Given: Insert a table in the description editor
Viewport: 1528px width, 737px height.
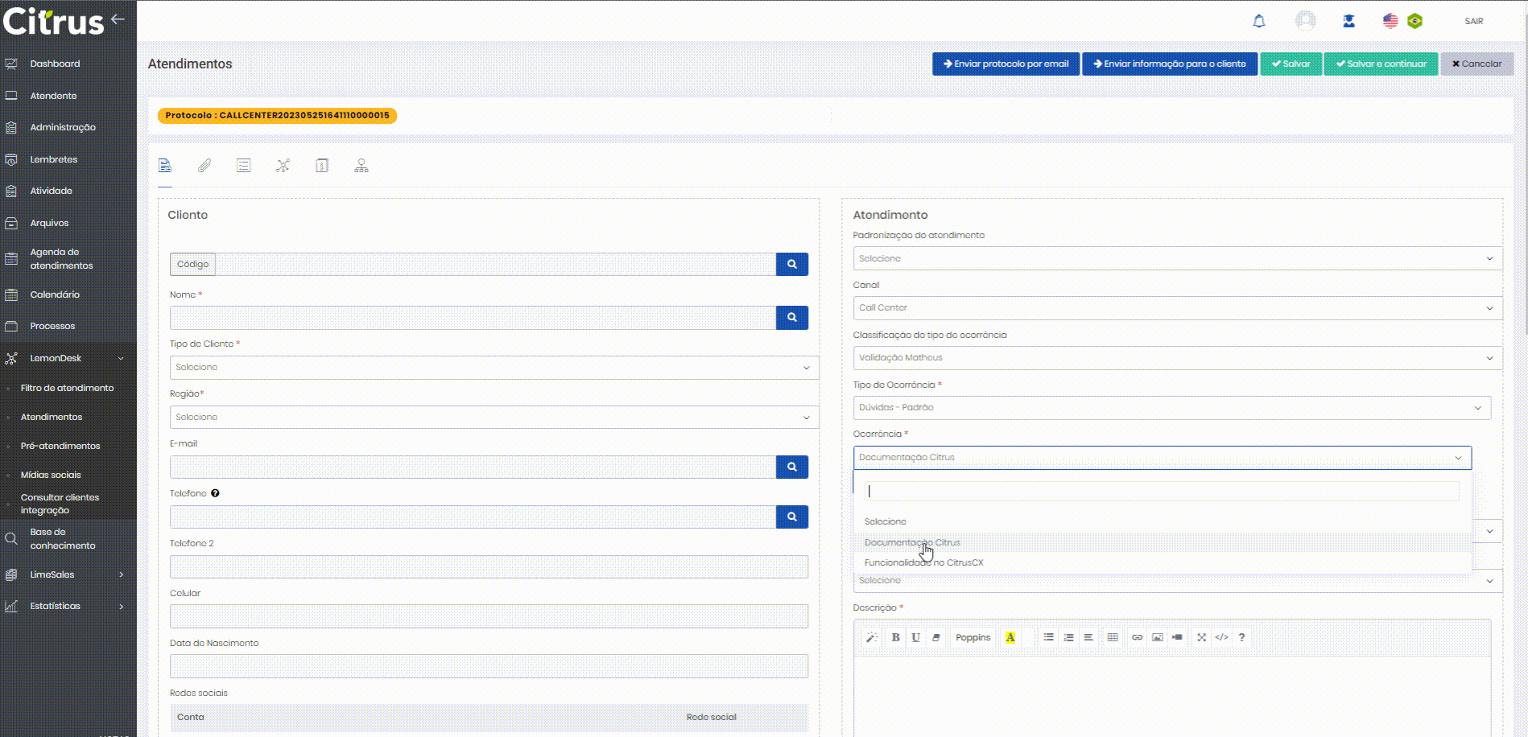Looking at the screenshot, I should coord(1113,637).
